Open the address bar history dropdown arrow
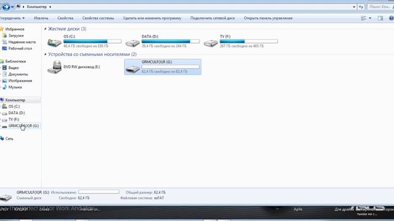The image size is (394, 221). [x=354, y=7]
